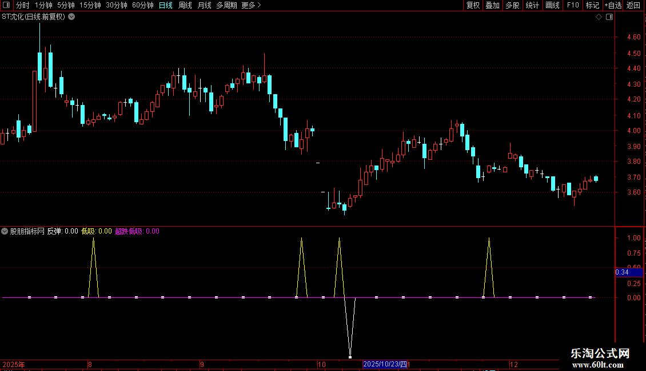The image size is (646, 371).
Task: Switch to the 月线 monthly chart
Action: (x=204, y=5)
